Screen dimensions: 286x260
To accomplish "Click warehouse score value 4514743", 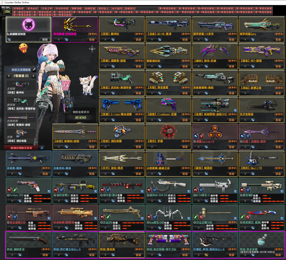I will click(x=81, y=118).
